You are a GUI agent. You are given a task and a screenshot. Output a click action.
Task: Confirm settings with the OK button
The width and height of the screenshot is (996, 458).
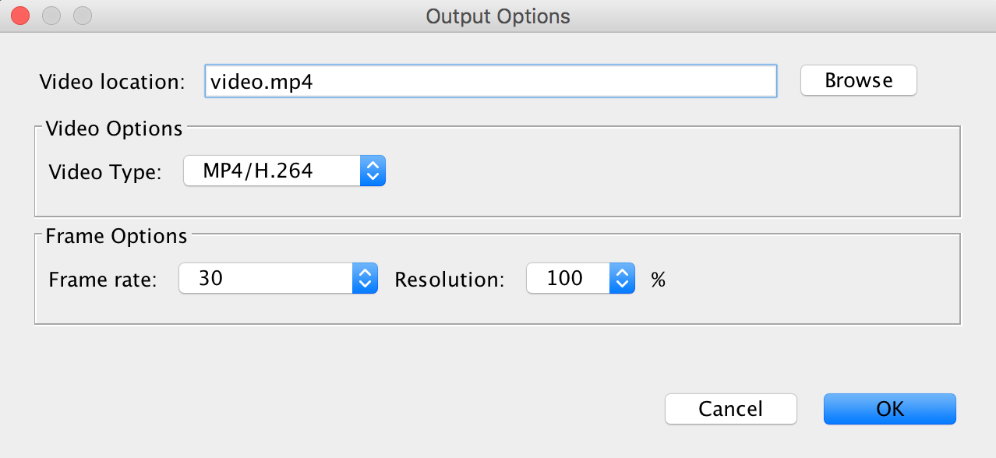point(889,409)
